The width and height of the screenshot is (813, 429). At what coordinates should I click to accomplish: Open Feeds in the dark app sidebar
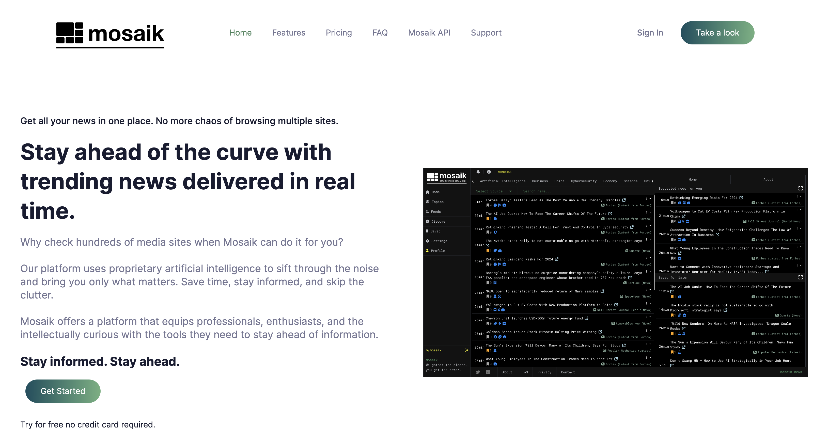click(447, 212)
